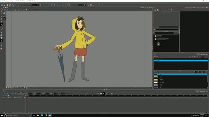Open the Scene menu
The width and height of the screenshot is (209, 117).
point(18,3)
